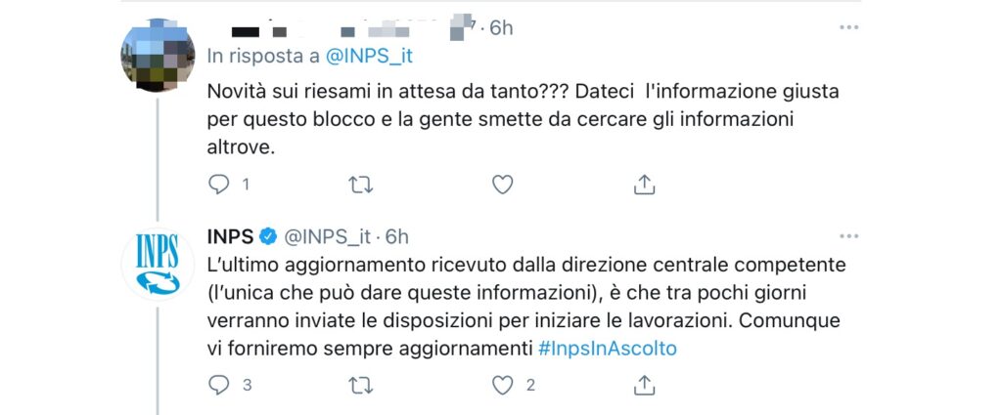The width and height of the screenshot is (1002, 415).
Task: Like the first tweet about riesami
Action: (503, 185)
